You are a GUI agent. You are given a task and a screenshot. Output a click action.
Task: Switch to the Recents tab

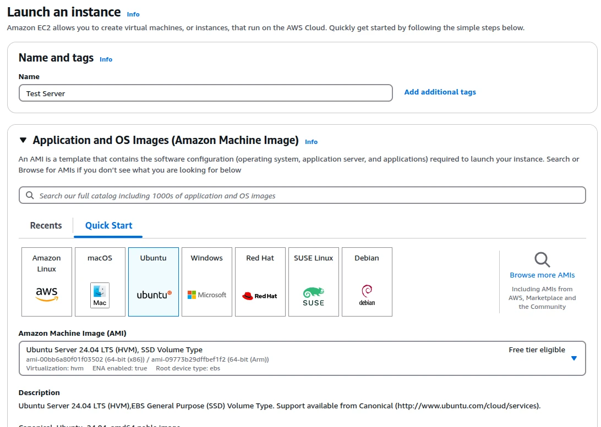(x=46, y=225)
